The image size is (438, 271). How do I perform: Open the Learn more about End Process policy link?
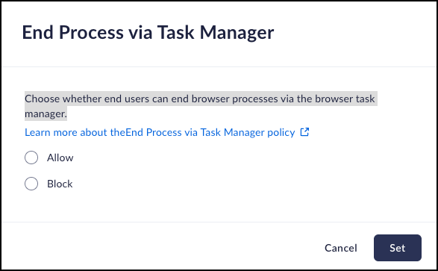160,132
